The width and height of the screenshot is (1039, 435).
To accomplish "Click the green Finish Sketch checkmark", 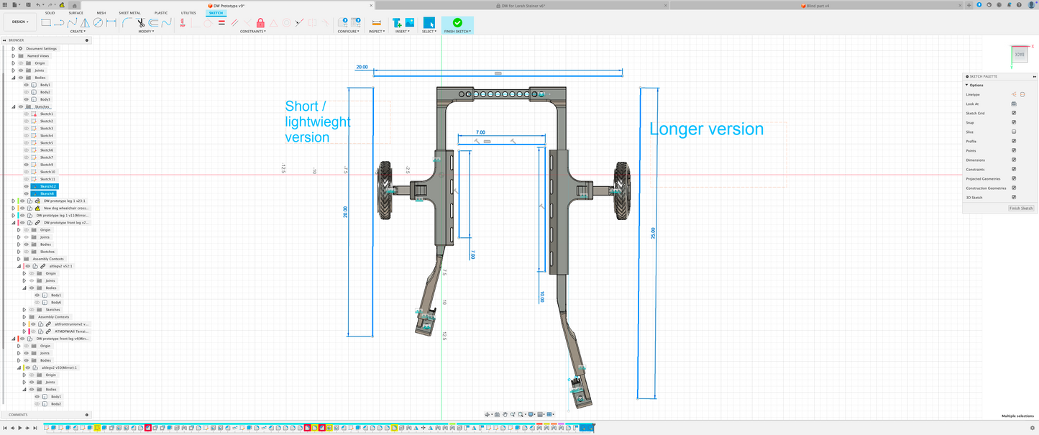I will (457, 23).
